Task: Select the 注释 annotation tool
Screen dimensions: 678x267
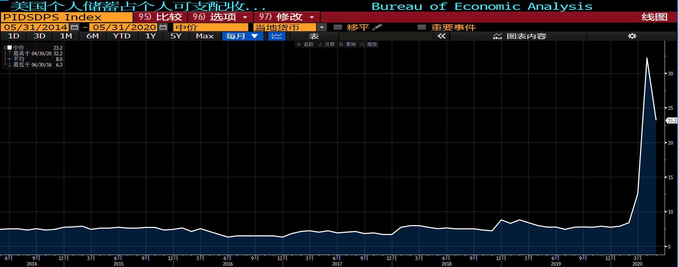Action: coord(327,44)
